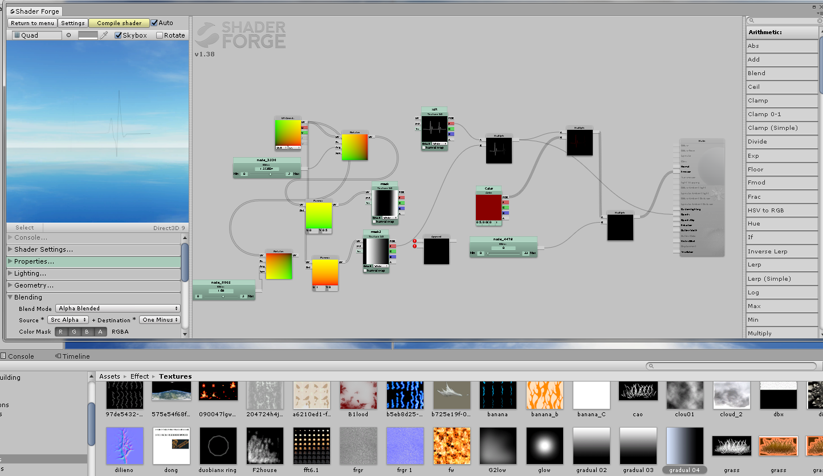Click first red error icon on Append node

[415, 241]
